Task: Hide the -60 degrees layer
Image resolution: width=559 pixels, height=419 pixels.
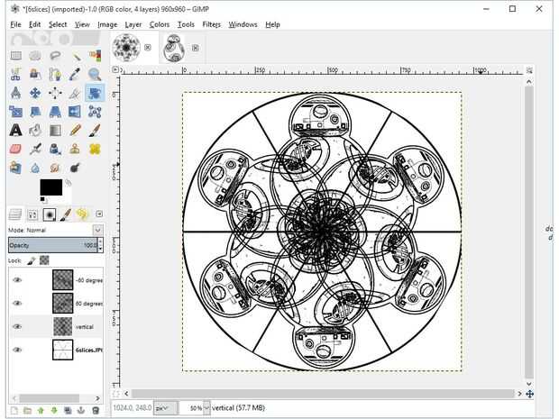Action: 17,280
